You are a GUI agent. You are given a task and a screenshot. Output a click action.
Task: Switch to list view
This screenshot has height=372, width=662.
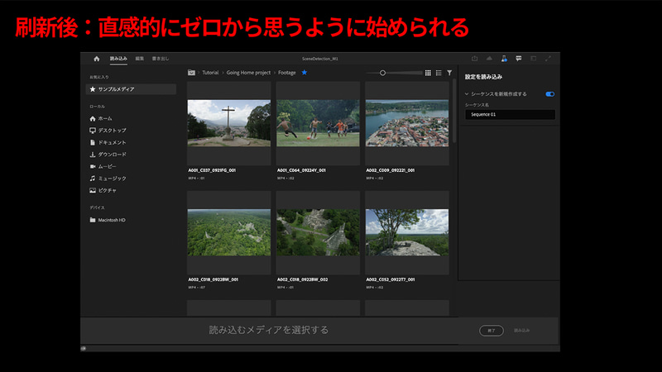(439, 73)
